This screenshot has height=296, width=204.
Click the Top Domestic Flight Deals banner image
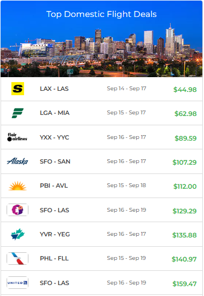(102, 39)
